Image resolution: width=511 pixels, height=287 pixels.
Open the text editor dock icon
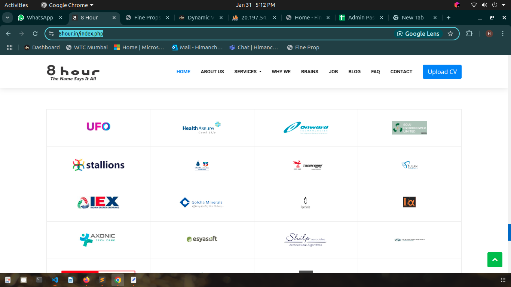(x=134, y=280)
